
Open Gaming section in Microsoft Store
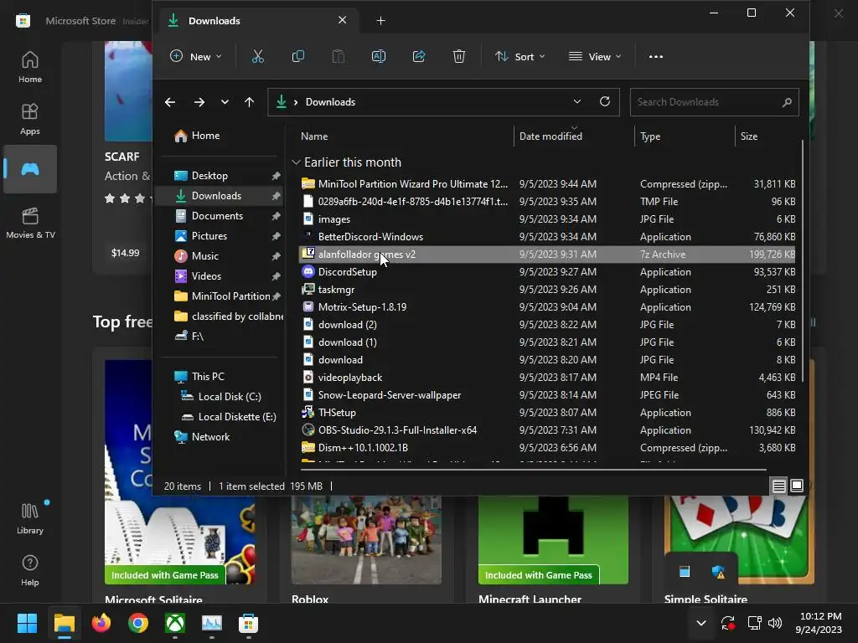click(30, 169)
